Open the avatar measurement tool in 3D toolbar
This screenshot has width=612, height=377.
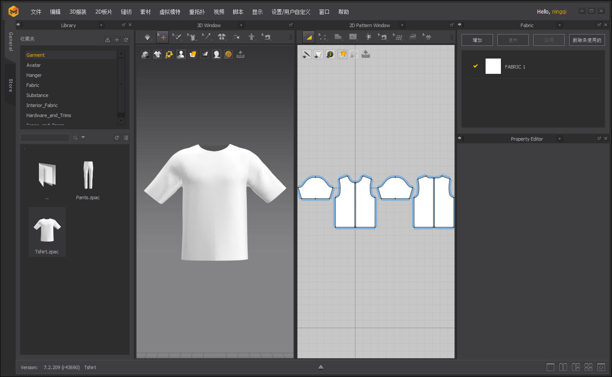point(252,37)
